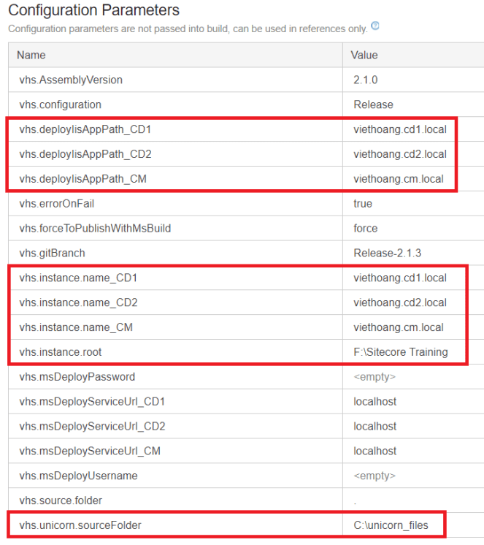
Task: Click the Name column header
Action: click(31, 55)
